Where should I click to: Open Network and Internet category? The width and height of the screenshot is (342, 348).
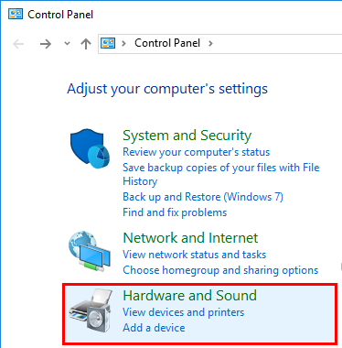190,238
